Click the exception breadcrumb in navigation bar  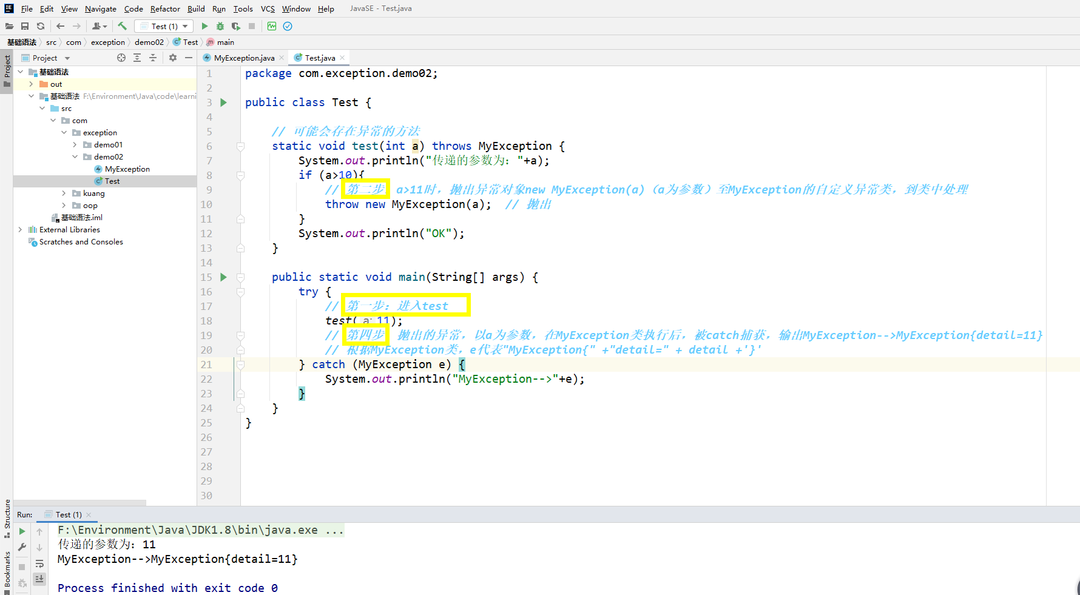coord(108,42)
